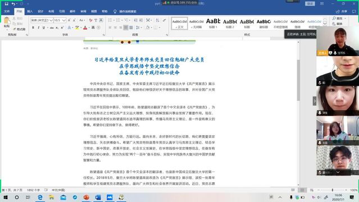
Task: Undo the last action in the title bar
Action: pos(13,4)
